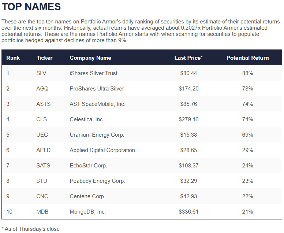The image size is (284, 233).
Task: Select the SLV ticker cell
Action: tap(41, 73)
